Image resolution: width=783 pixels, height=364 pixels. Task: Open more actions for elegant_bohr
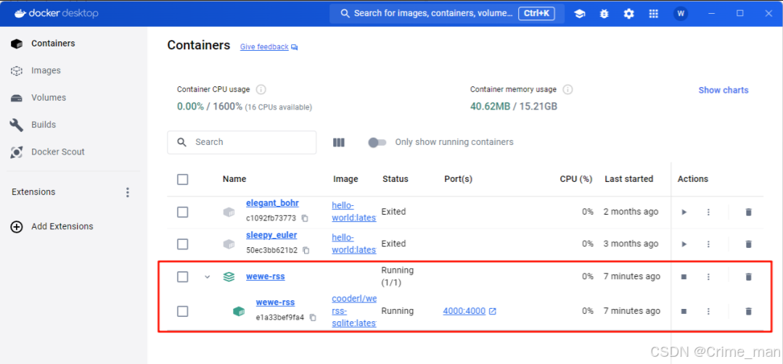point(708,212)
